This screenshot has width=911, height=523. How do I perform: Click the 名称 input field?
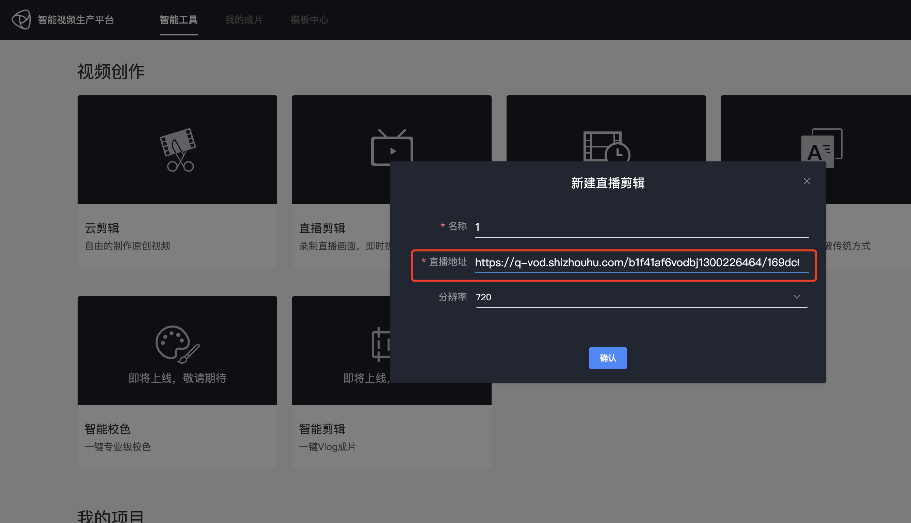642,227
